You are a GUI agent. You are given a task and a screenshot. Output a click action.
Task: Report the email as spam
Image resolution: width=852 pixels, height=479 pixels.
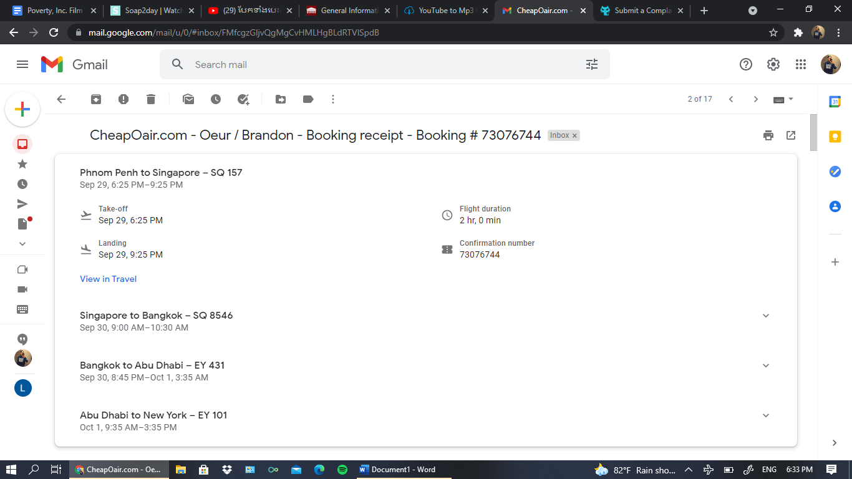[123, 99]
